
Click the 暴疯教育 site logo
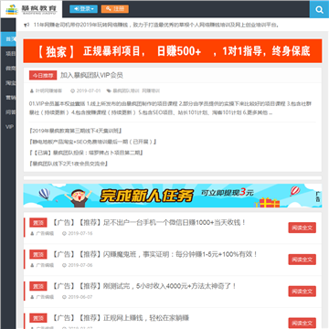pos(31,9)
